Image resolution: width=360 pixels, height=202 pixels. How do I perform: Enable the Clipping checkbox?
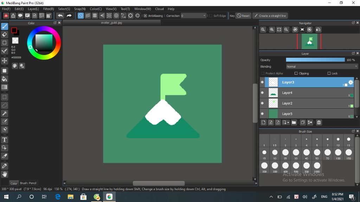tap(296, 73)
